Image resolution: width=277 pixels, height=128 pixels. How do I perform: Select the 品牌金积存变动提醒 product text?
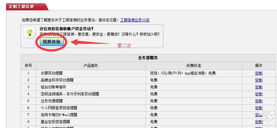[57, 80]
